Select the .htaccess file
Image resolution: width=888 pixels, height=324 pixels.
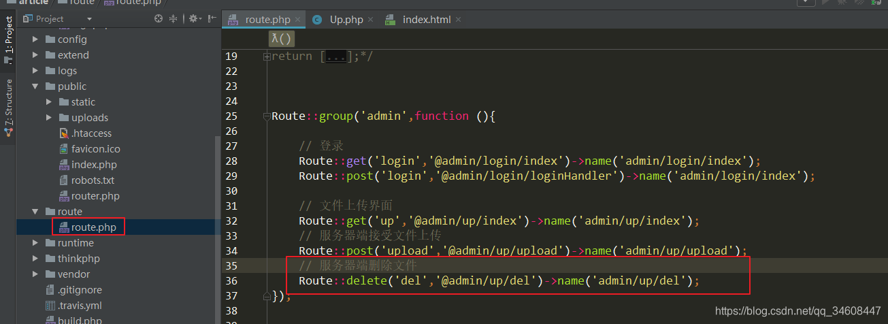(91, 133)
